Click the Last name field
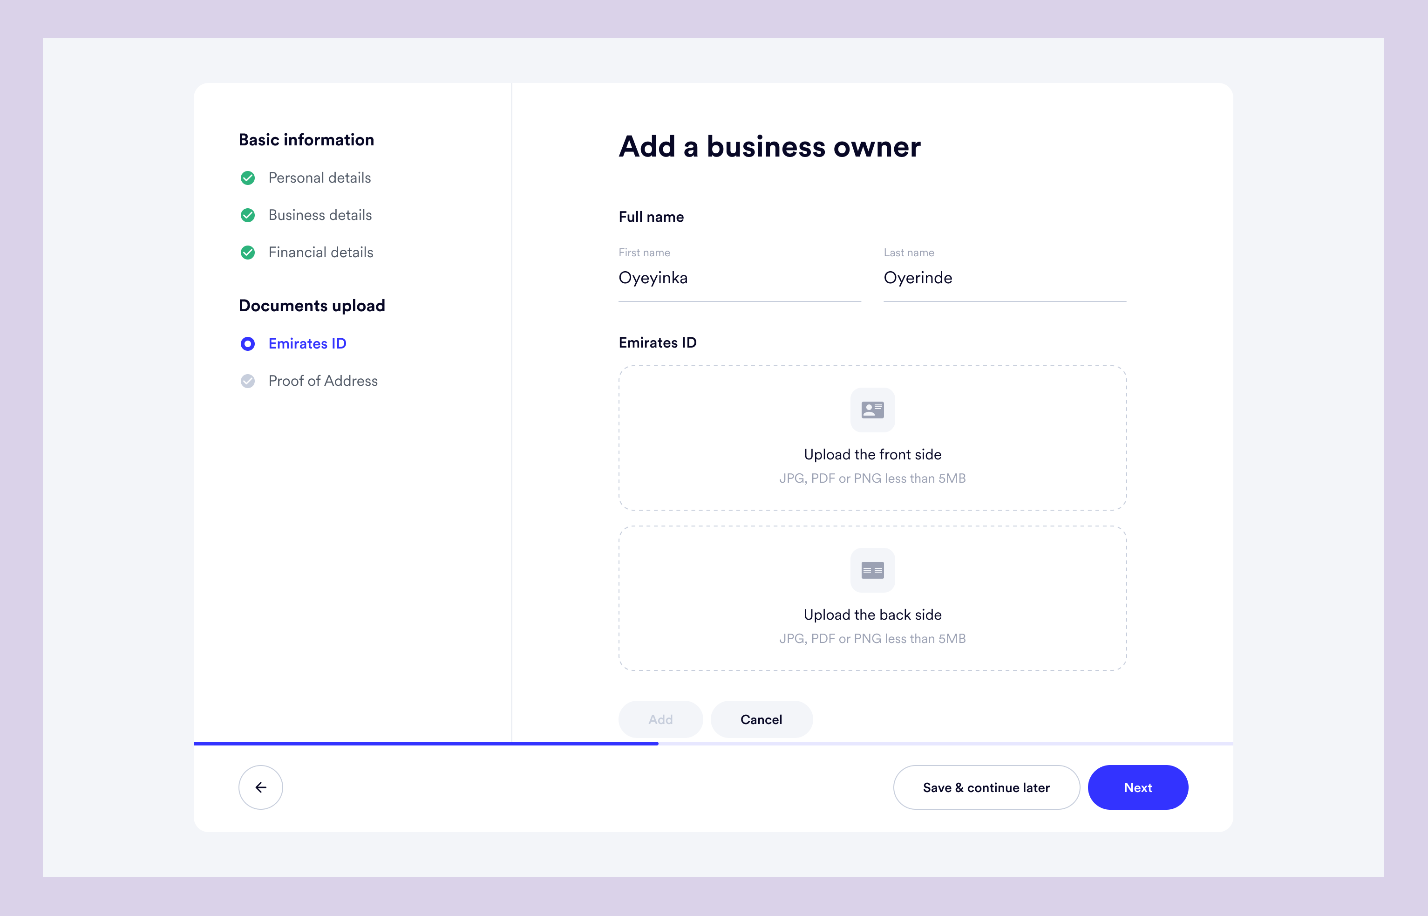This screenshot has height=916, width=1428. [x=1004, y=278]
